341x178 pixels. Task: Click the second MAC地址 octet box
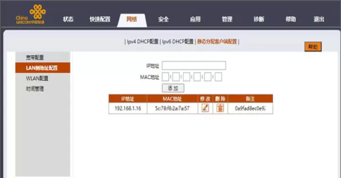(176, 77)
